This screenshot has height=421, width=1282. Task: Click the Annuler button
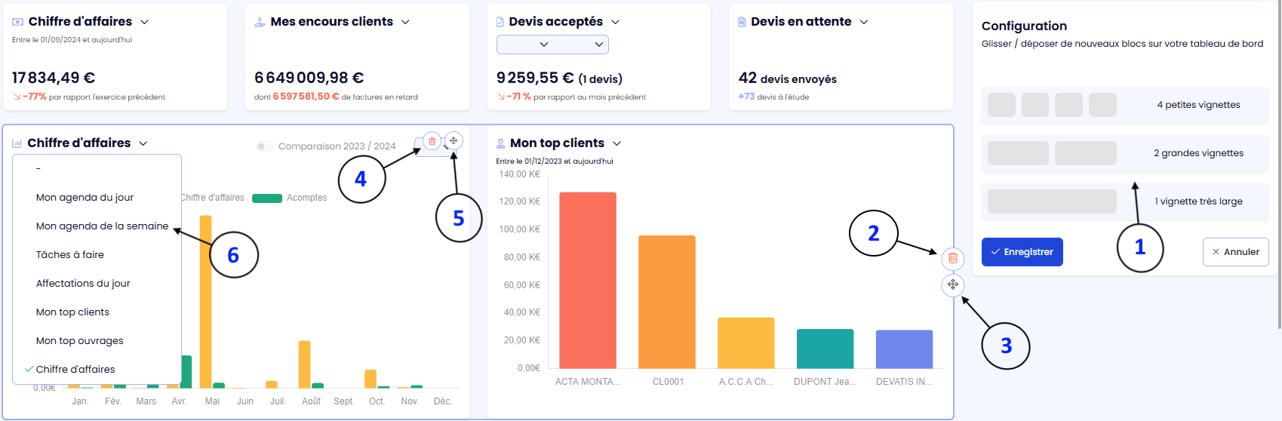pos(1235,252)
